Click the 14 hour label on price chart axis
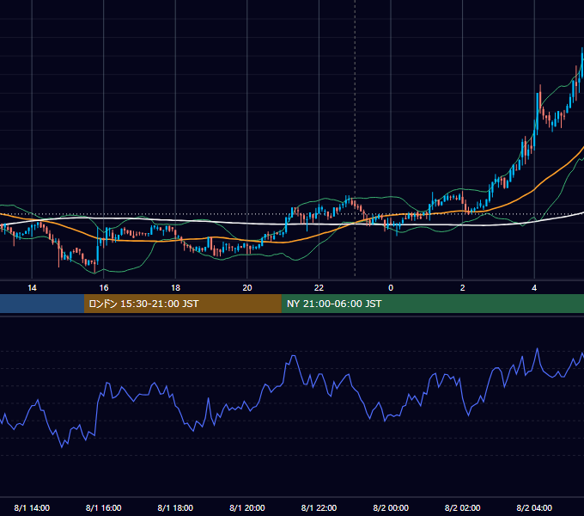The image size is (584, 516). point(32,288)
